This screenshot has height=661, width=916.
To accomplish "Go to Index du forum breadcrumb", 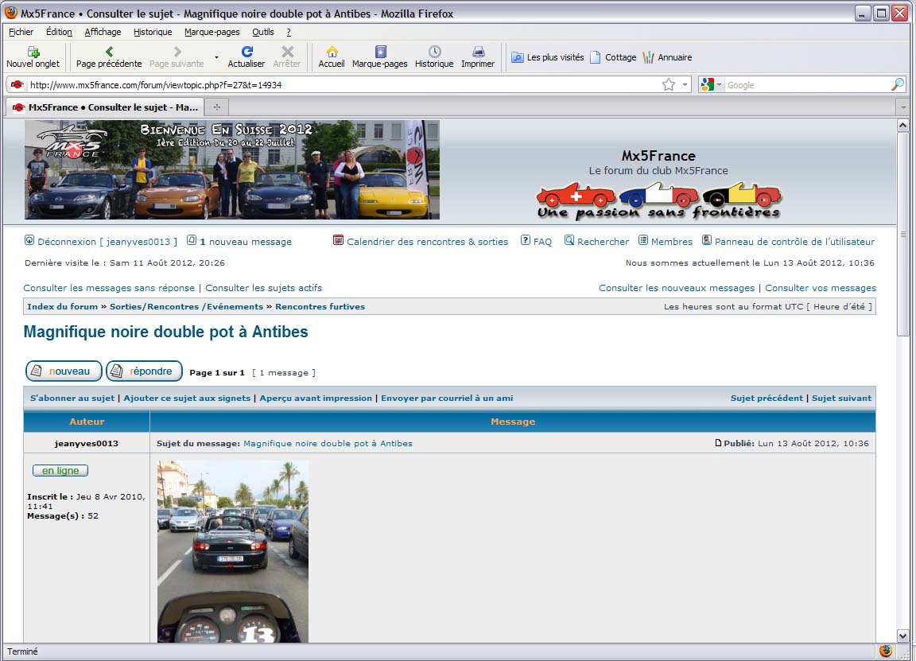I will (x=63, y=306).
